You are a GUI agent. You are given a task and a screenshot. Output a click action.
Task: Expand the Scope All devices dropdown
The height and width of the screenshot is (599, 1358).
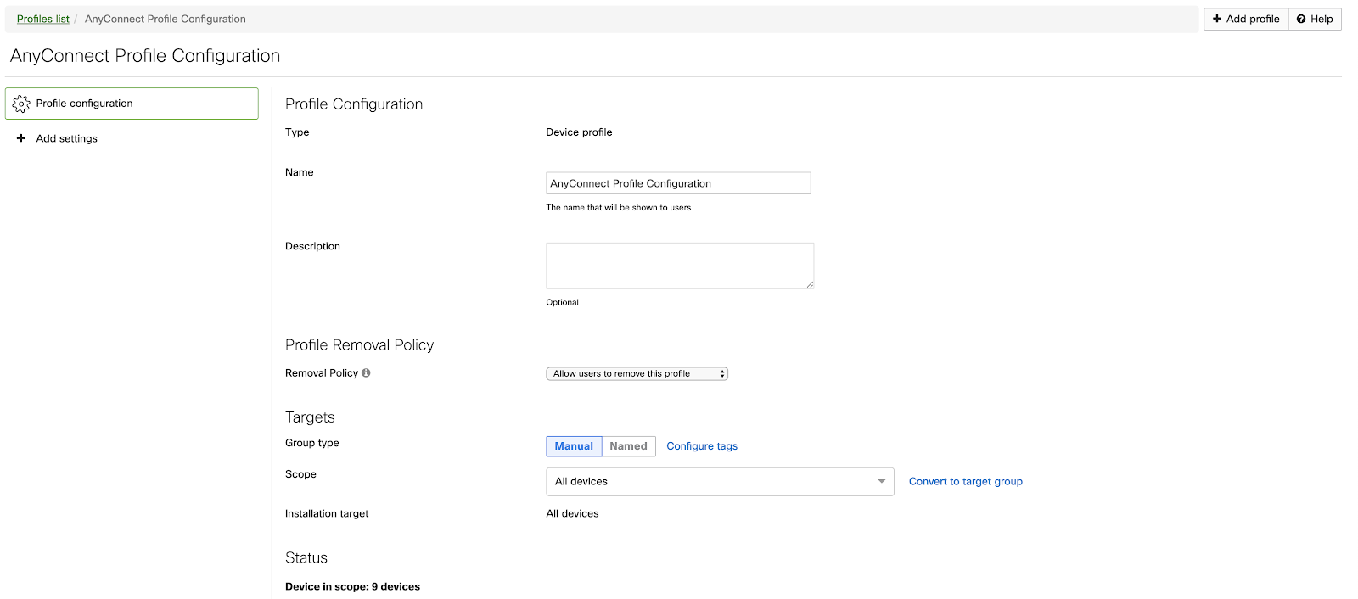(x=720, y=482)
